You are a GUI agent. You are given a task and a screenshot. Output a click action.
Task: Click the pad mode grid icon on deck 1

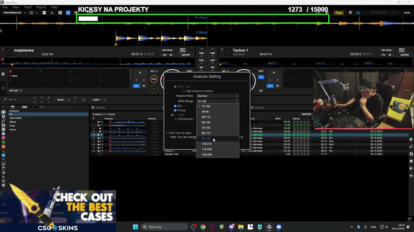[x=3, y=74]
